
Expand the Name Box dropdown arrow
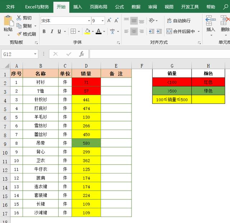click(35, 54)
